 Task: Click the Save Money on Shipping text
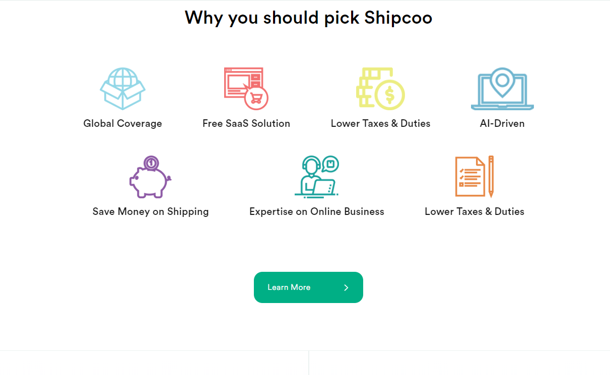click(x=151, y=211)
